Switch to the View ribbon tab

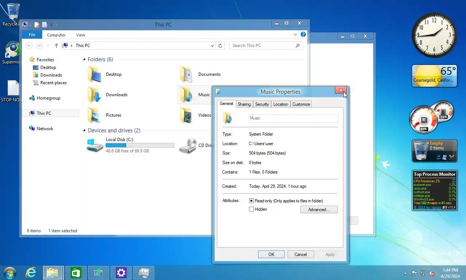pos(80,35)
